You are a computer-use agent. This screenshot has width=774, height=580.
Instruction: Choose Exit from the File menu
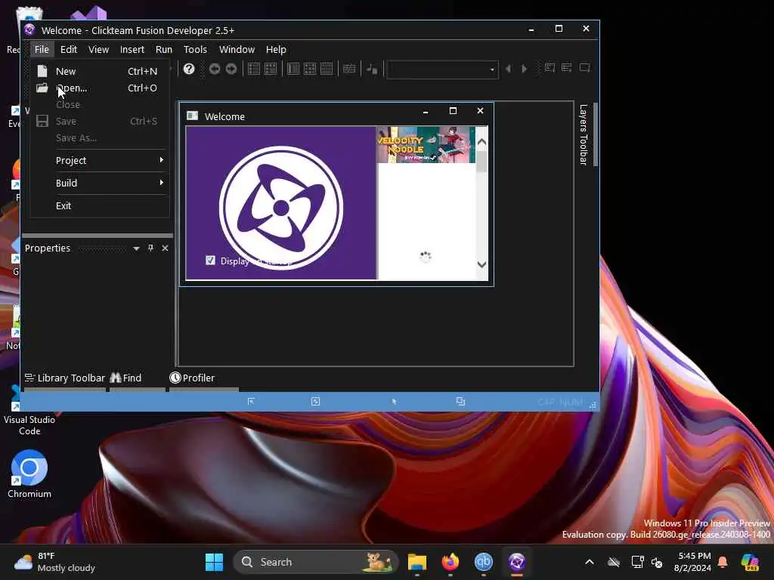click(100, 205)
